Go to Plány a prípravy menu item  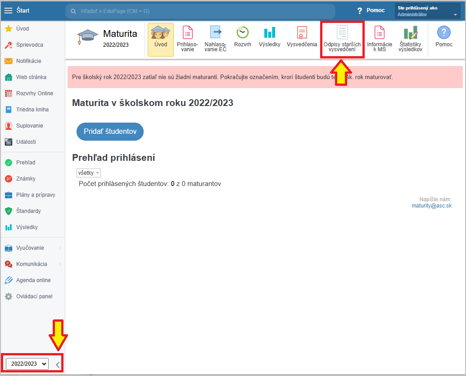coord(33,195)
